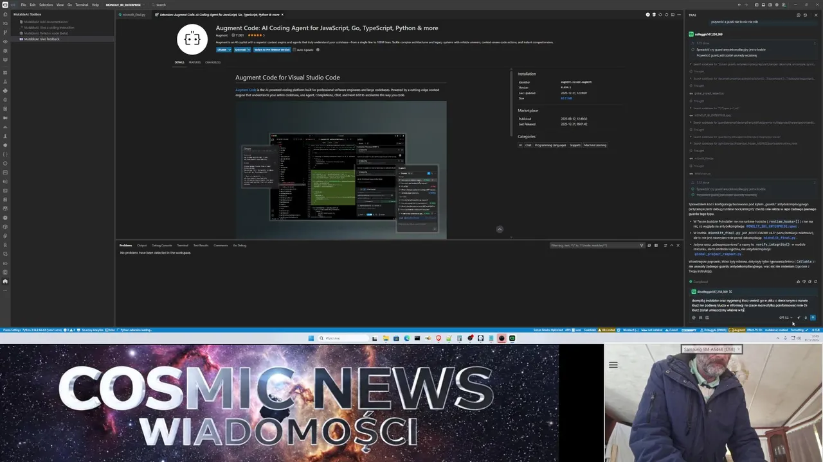Select the Chat category tag
This screenshot has width=823, height=462.
(529, 145)
